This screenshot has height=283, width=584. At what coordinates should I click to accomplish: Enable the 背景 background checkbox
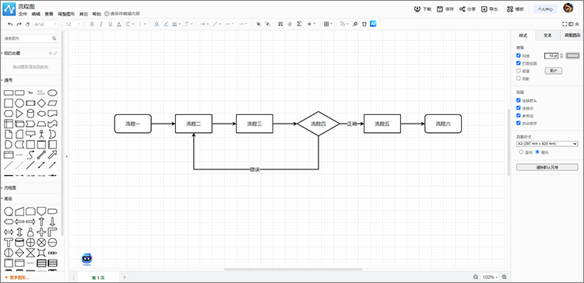[x=519, y=71]
